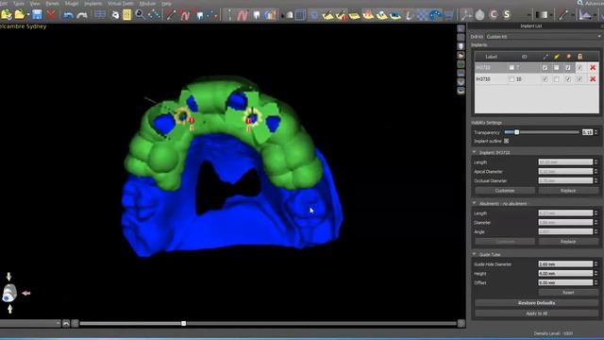Toggle ID checkbox for implant 7
Image resolution: width=604 pixels, height=340 pixels.
512,67
